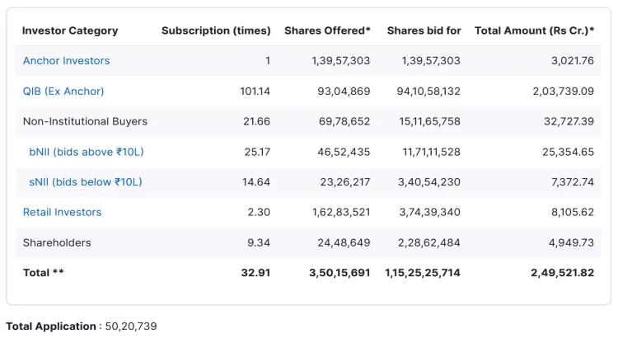The height and width of the screenshot is (338, 618).
Task: Select the QIB subscription value 101.14
Action: pos(255,92)
